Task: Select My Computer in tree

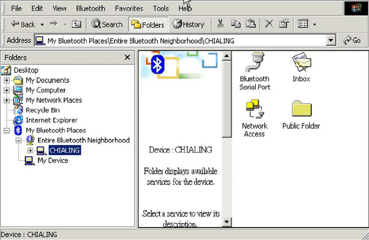Action: 46,90
